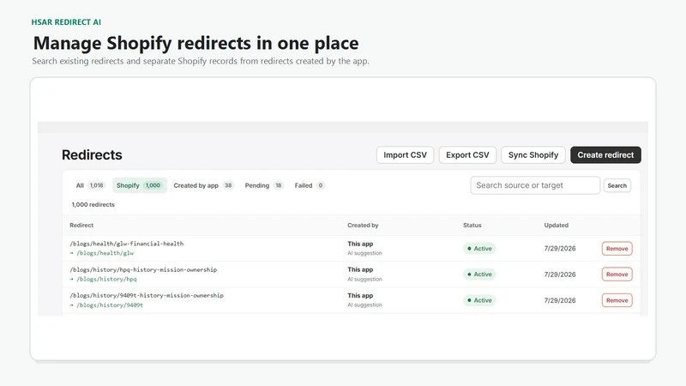Click the Search button

click(617, 185)
